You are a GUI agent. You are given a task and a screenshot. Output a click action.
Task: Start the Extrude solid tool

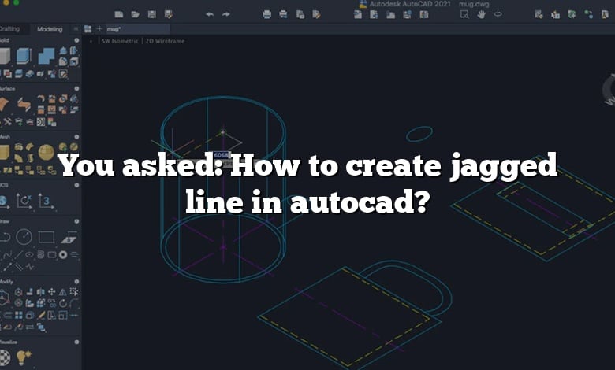[x=24, y=56]
